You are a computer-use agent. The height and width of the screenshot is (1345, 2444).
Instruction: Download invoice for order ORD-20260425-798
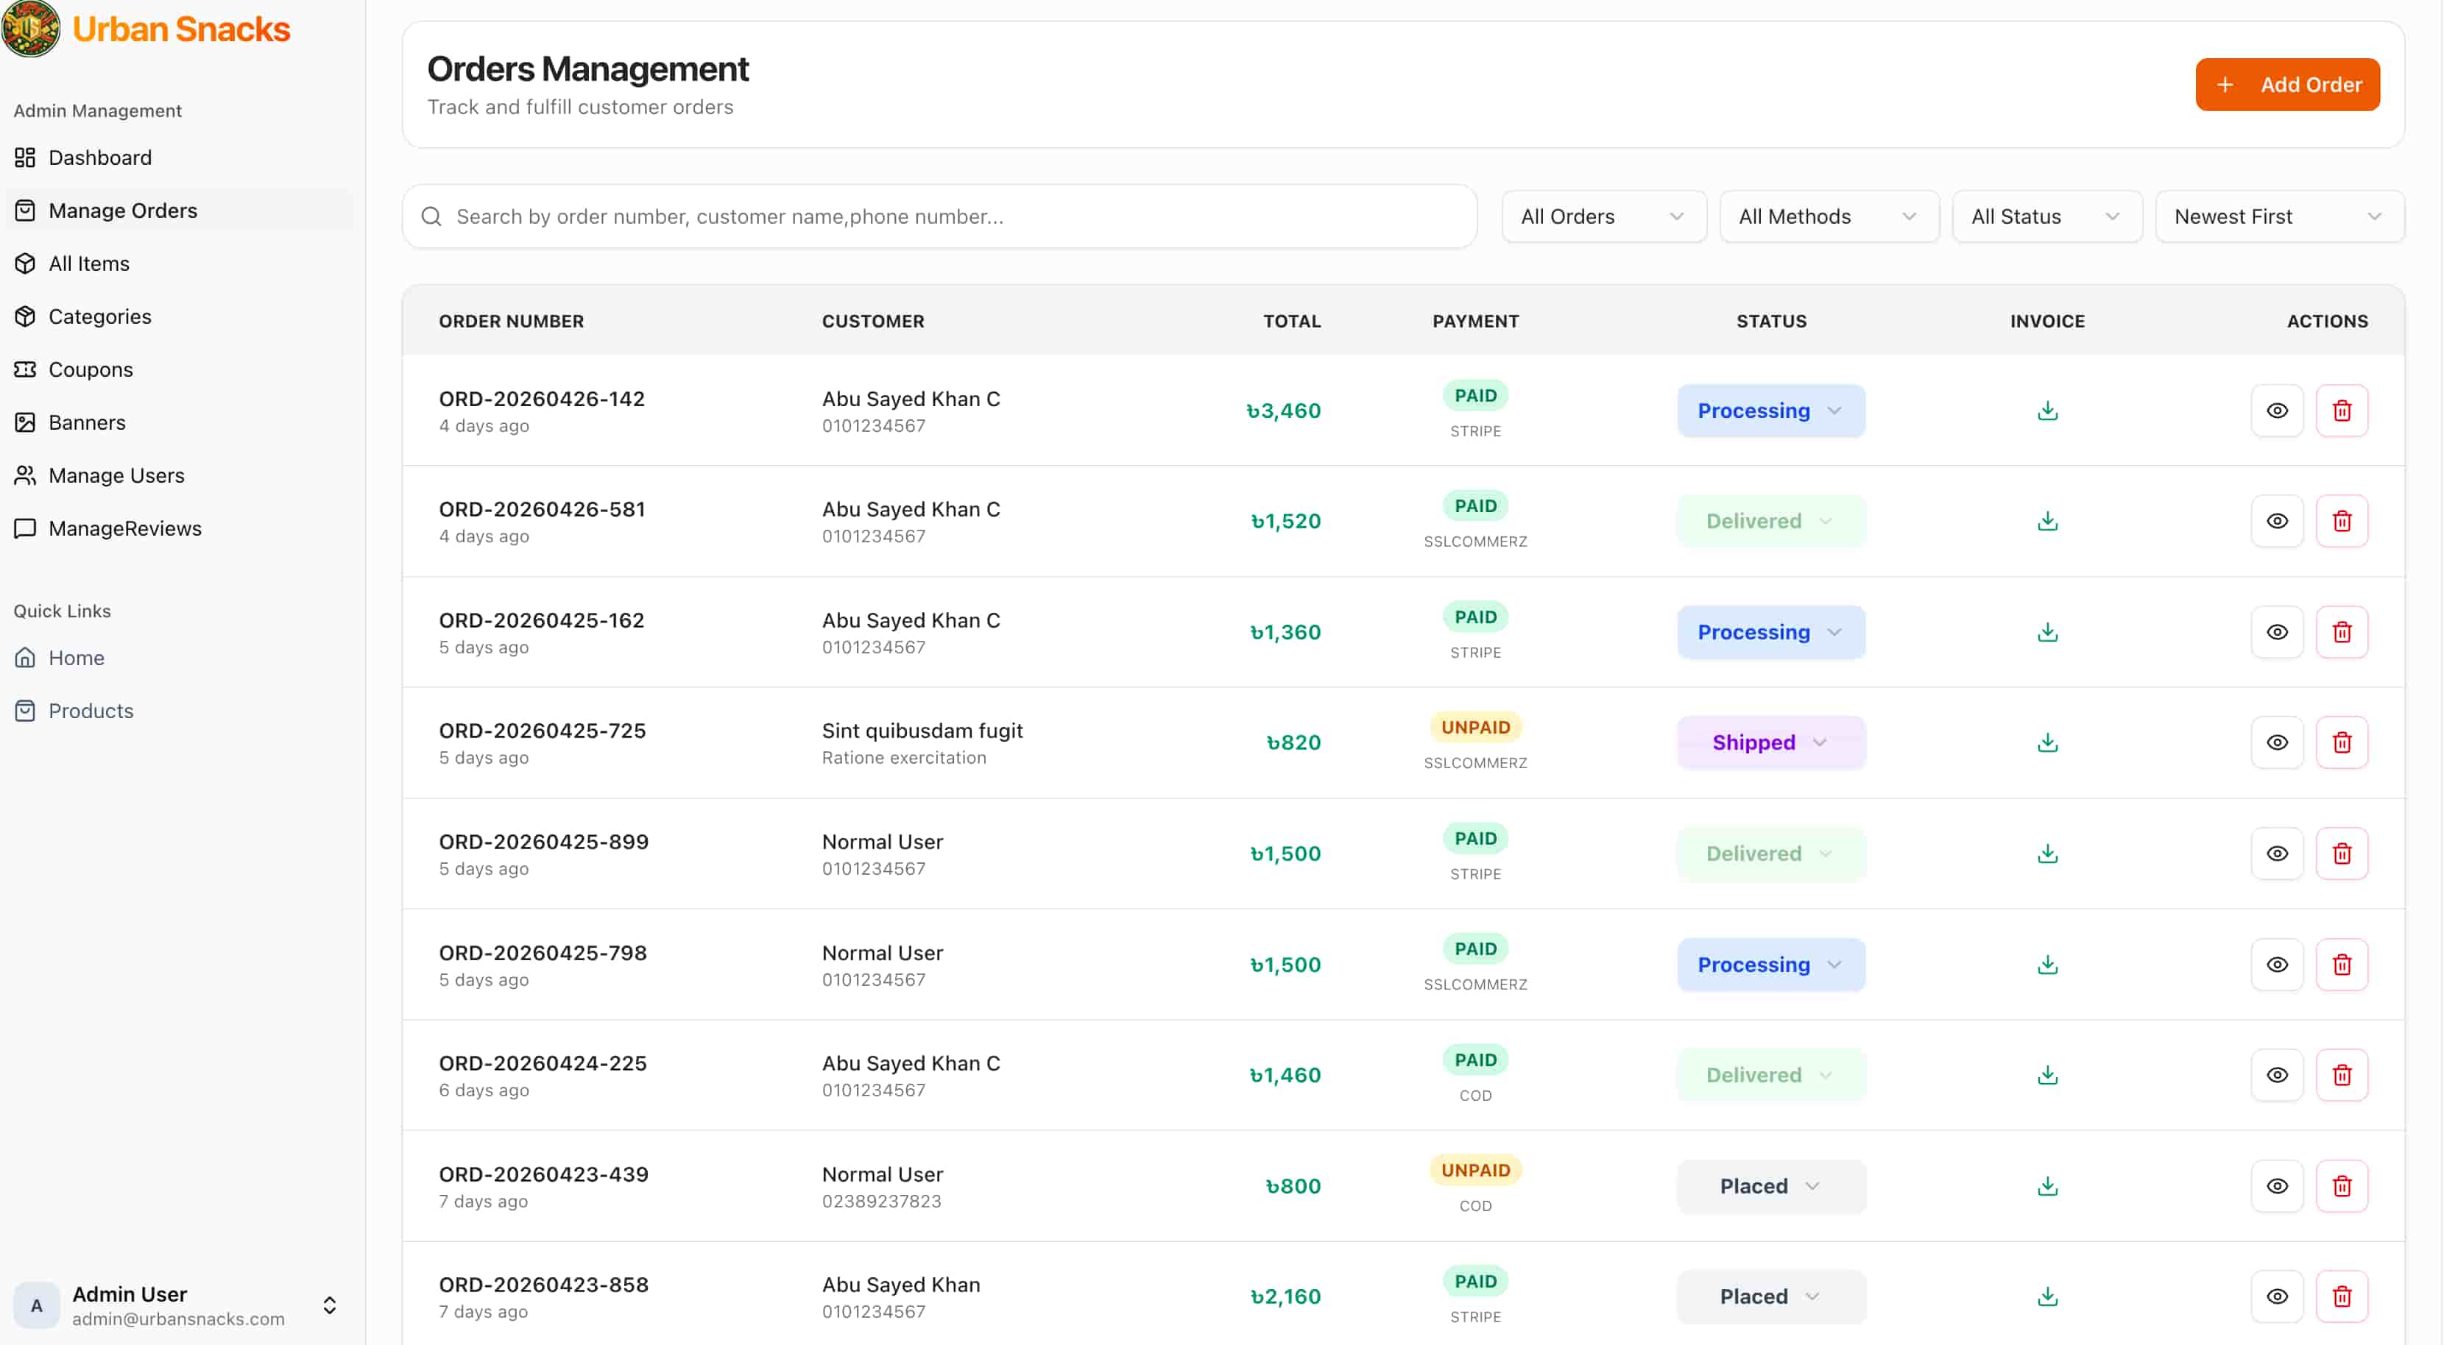tap(2047, 965)
